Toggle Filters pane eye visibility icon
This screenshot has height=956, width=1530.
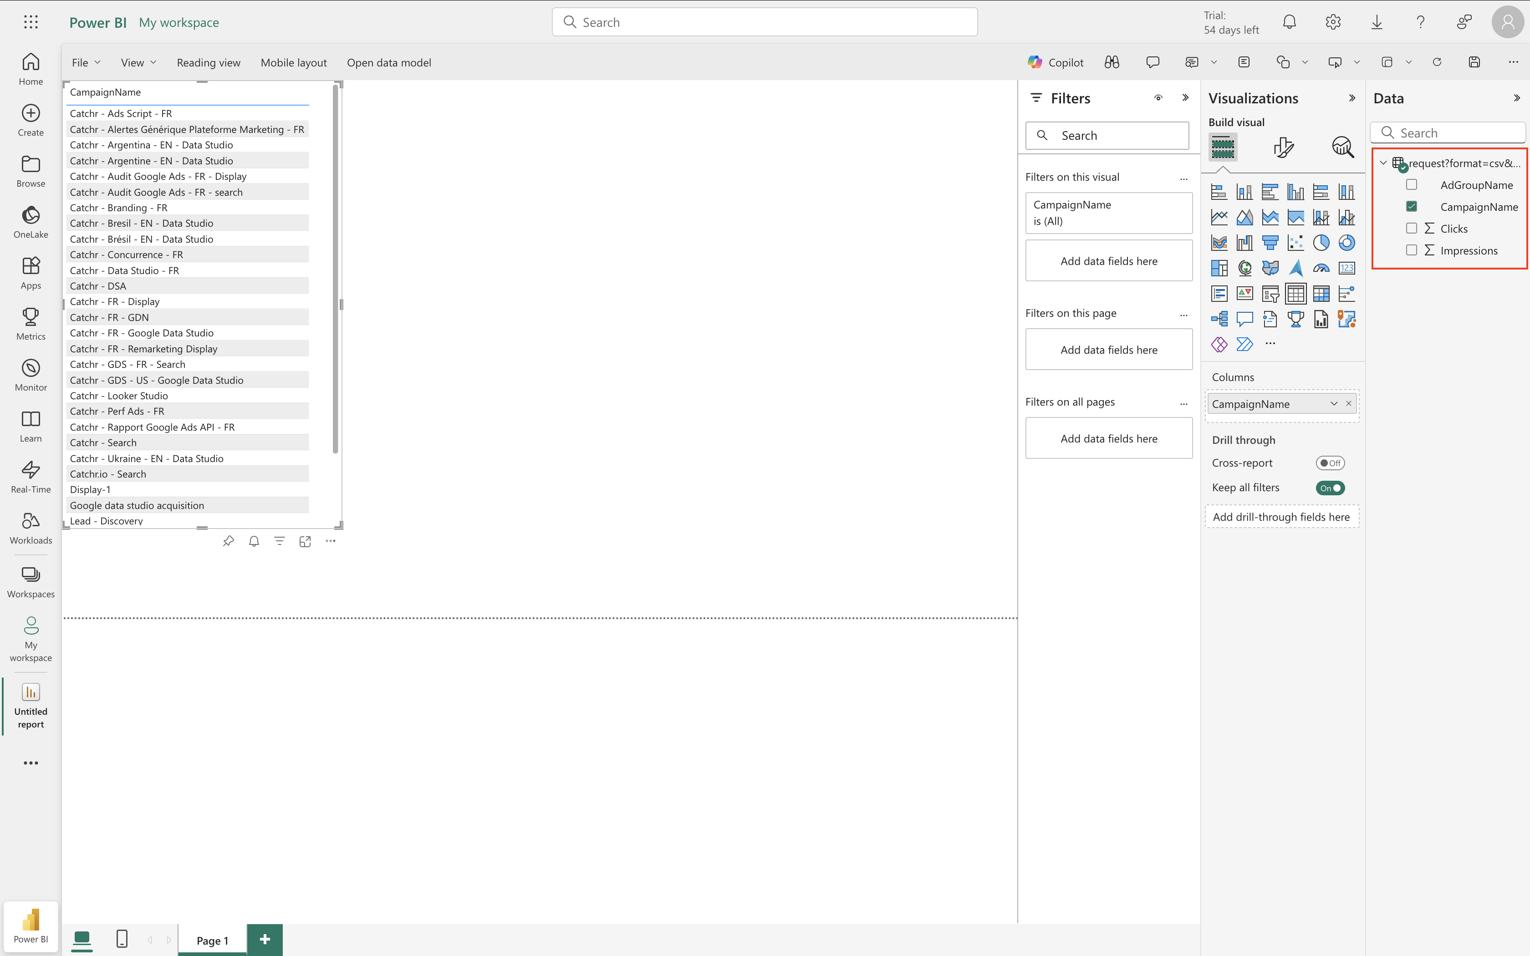1158,98
